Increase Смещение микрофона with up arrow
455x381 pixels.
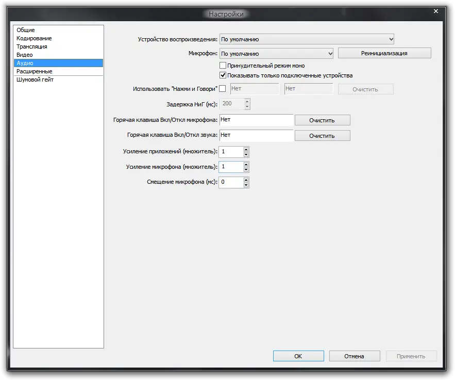(246, 180)
